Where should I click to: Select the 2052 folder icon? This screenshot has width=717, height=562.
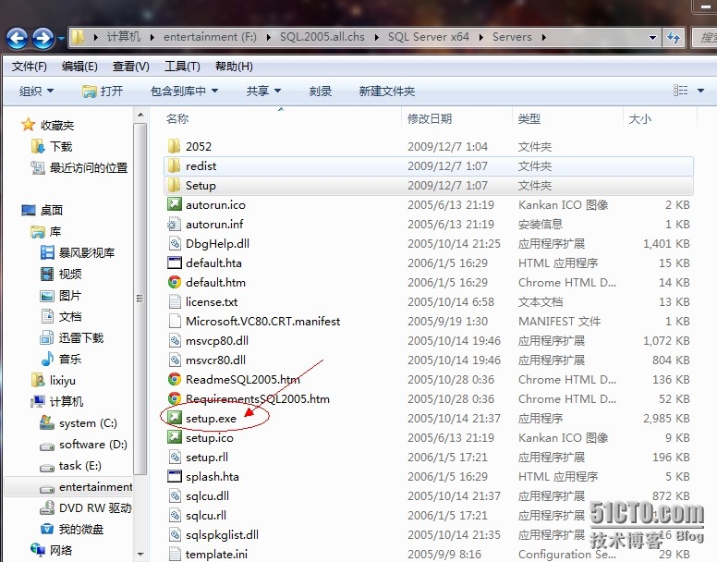(x=175, y=146)
